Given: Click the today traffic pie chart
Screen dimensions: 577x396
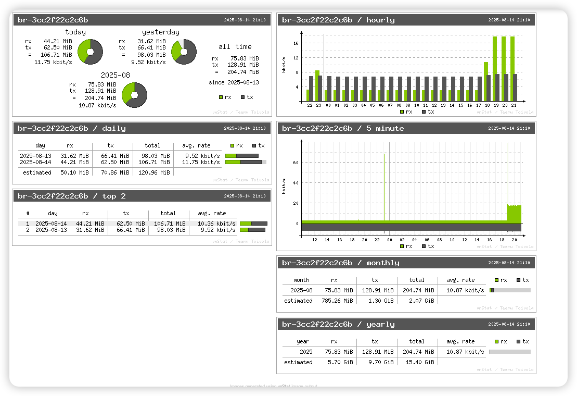Looking at the screenshot, I should tap(90, 52).
